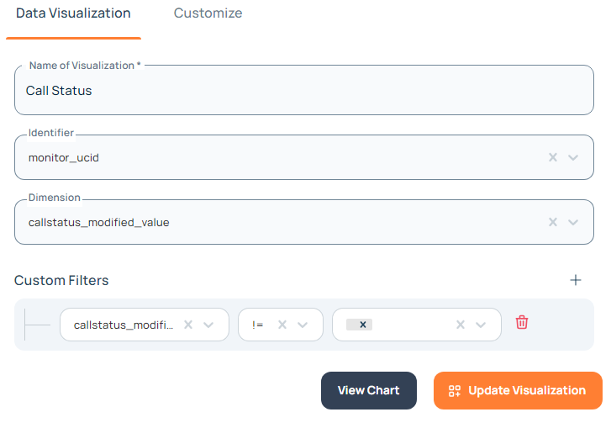611x428 pixels.
Task: Click the callstatus_modified_value dimension text
Action: pos(99,222)
